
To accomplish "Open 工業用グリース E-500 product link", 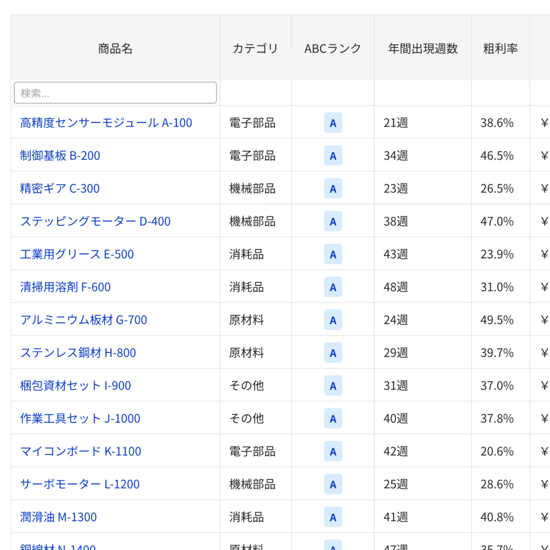I will tap(77, 254).
